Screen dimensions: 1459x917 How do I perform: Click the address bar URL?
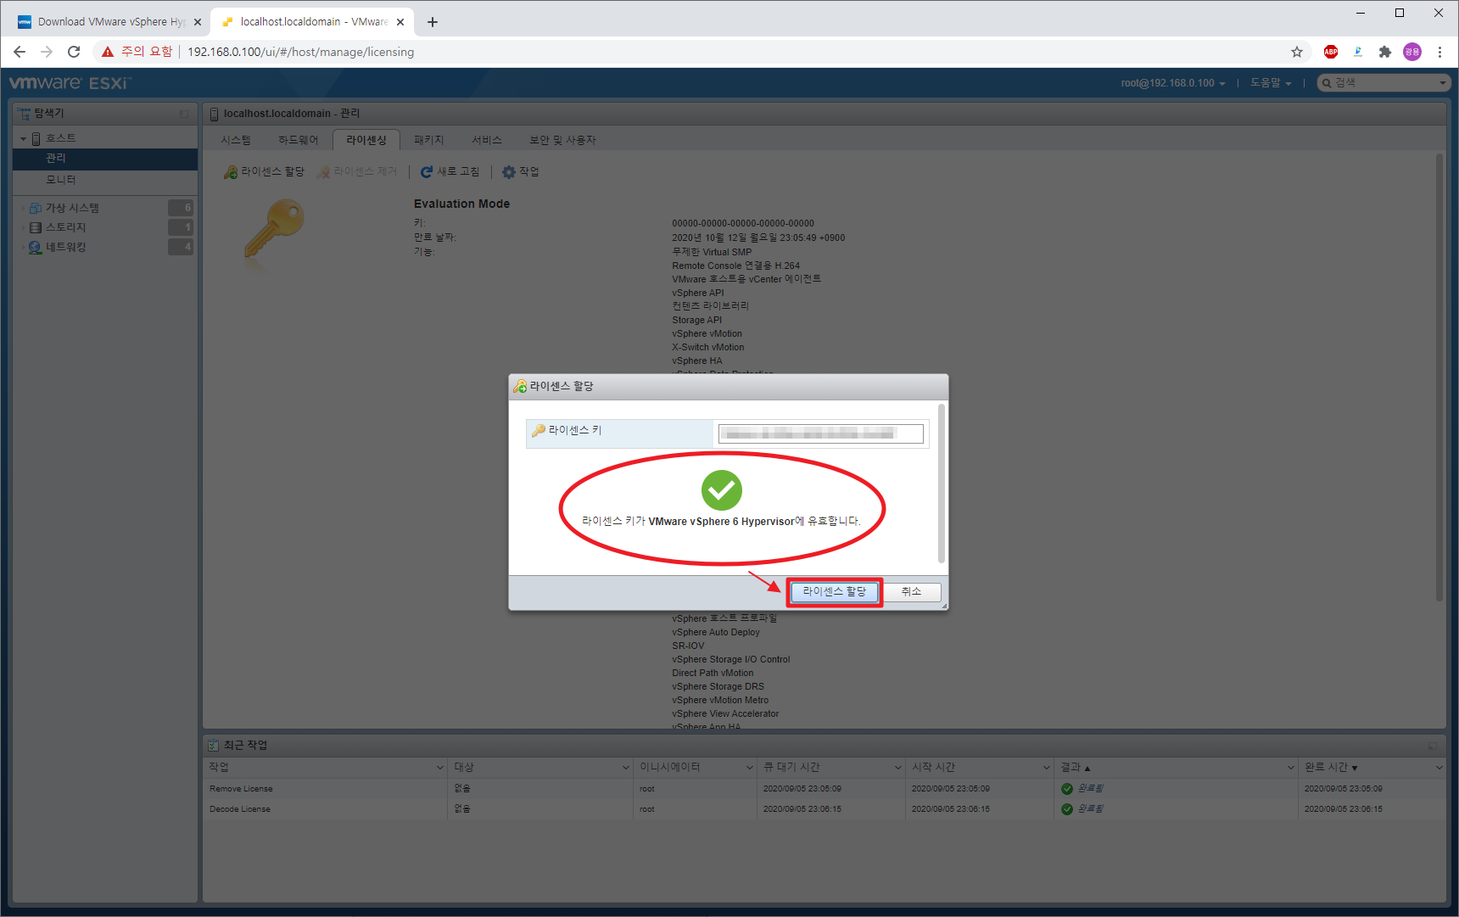[x=300, y=52]
